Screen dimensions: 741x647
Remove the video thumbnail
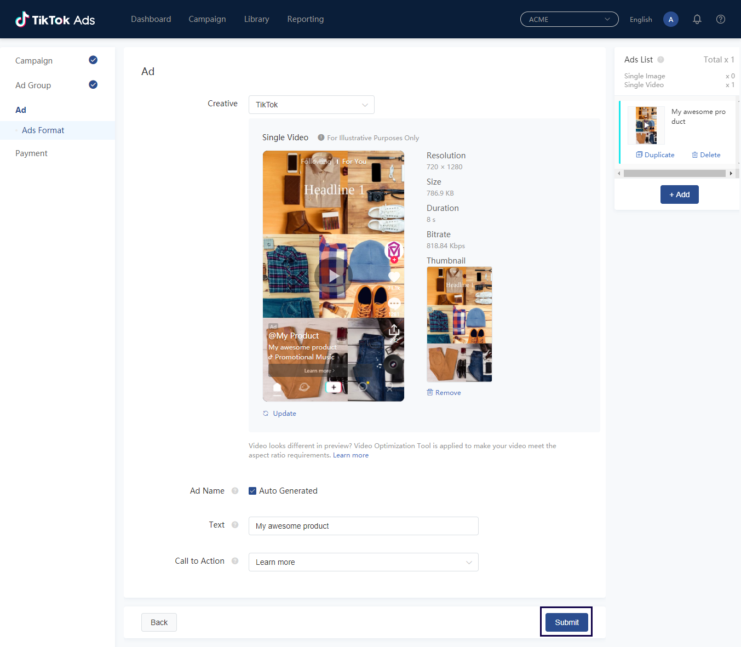tap(444, 393)
